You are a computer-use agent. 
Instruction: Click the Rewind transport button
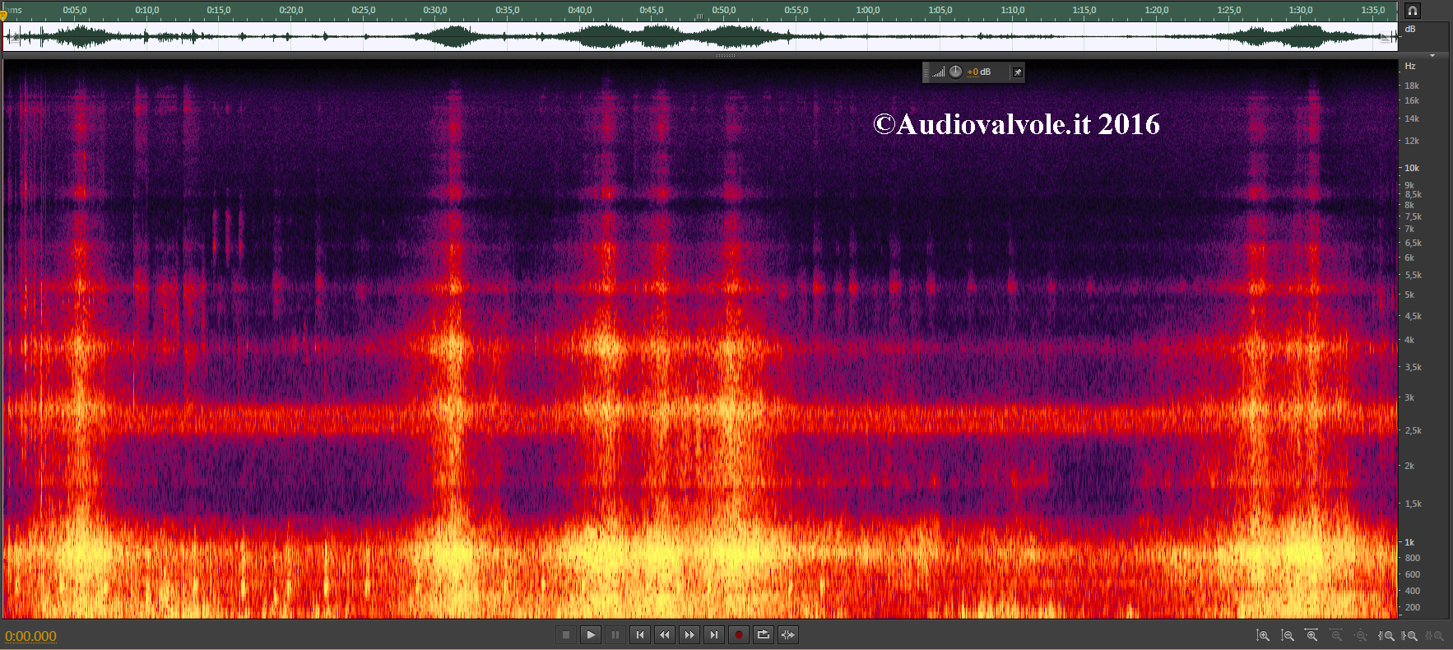click(665, 634)
